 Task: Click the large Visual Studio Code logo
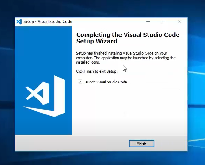coord(44,96)
